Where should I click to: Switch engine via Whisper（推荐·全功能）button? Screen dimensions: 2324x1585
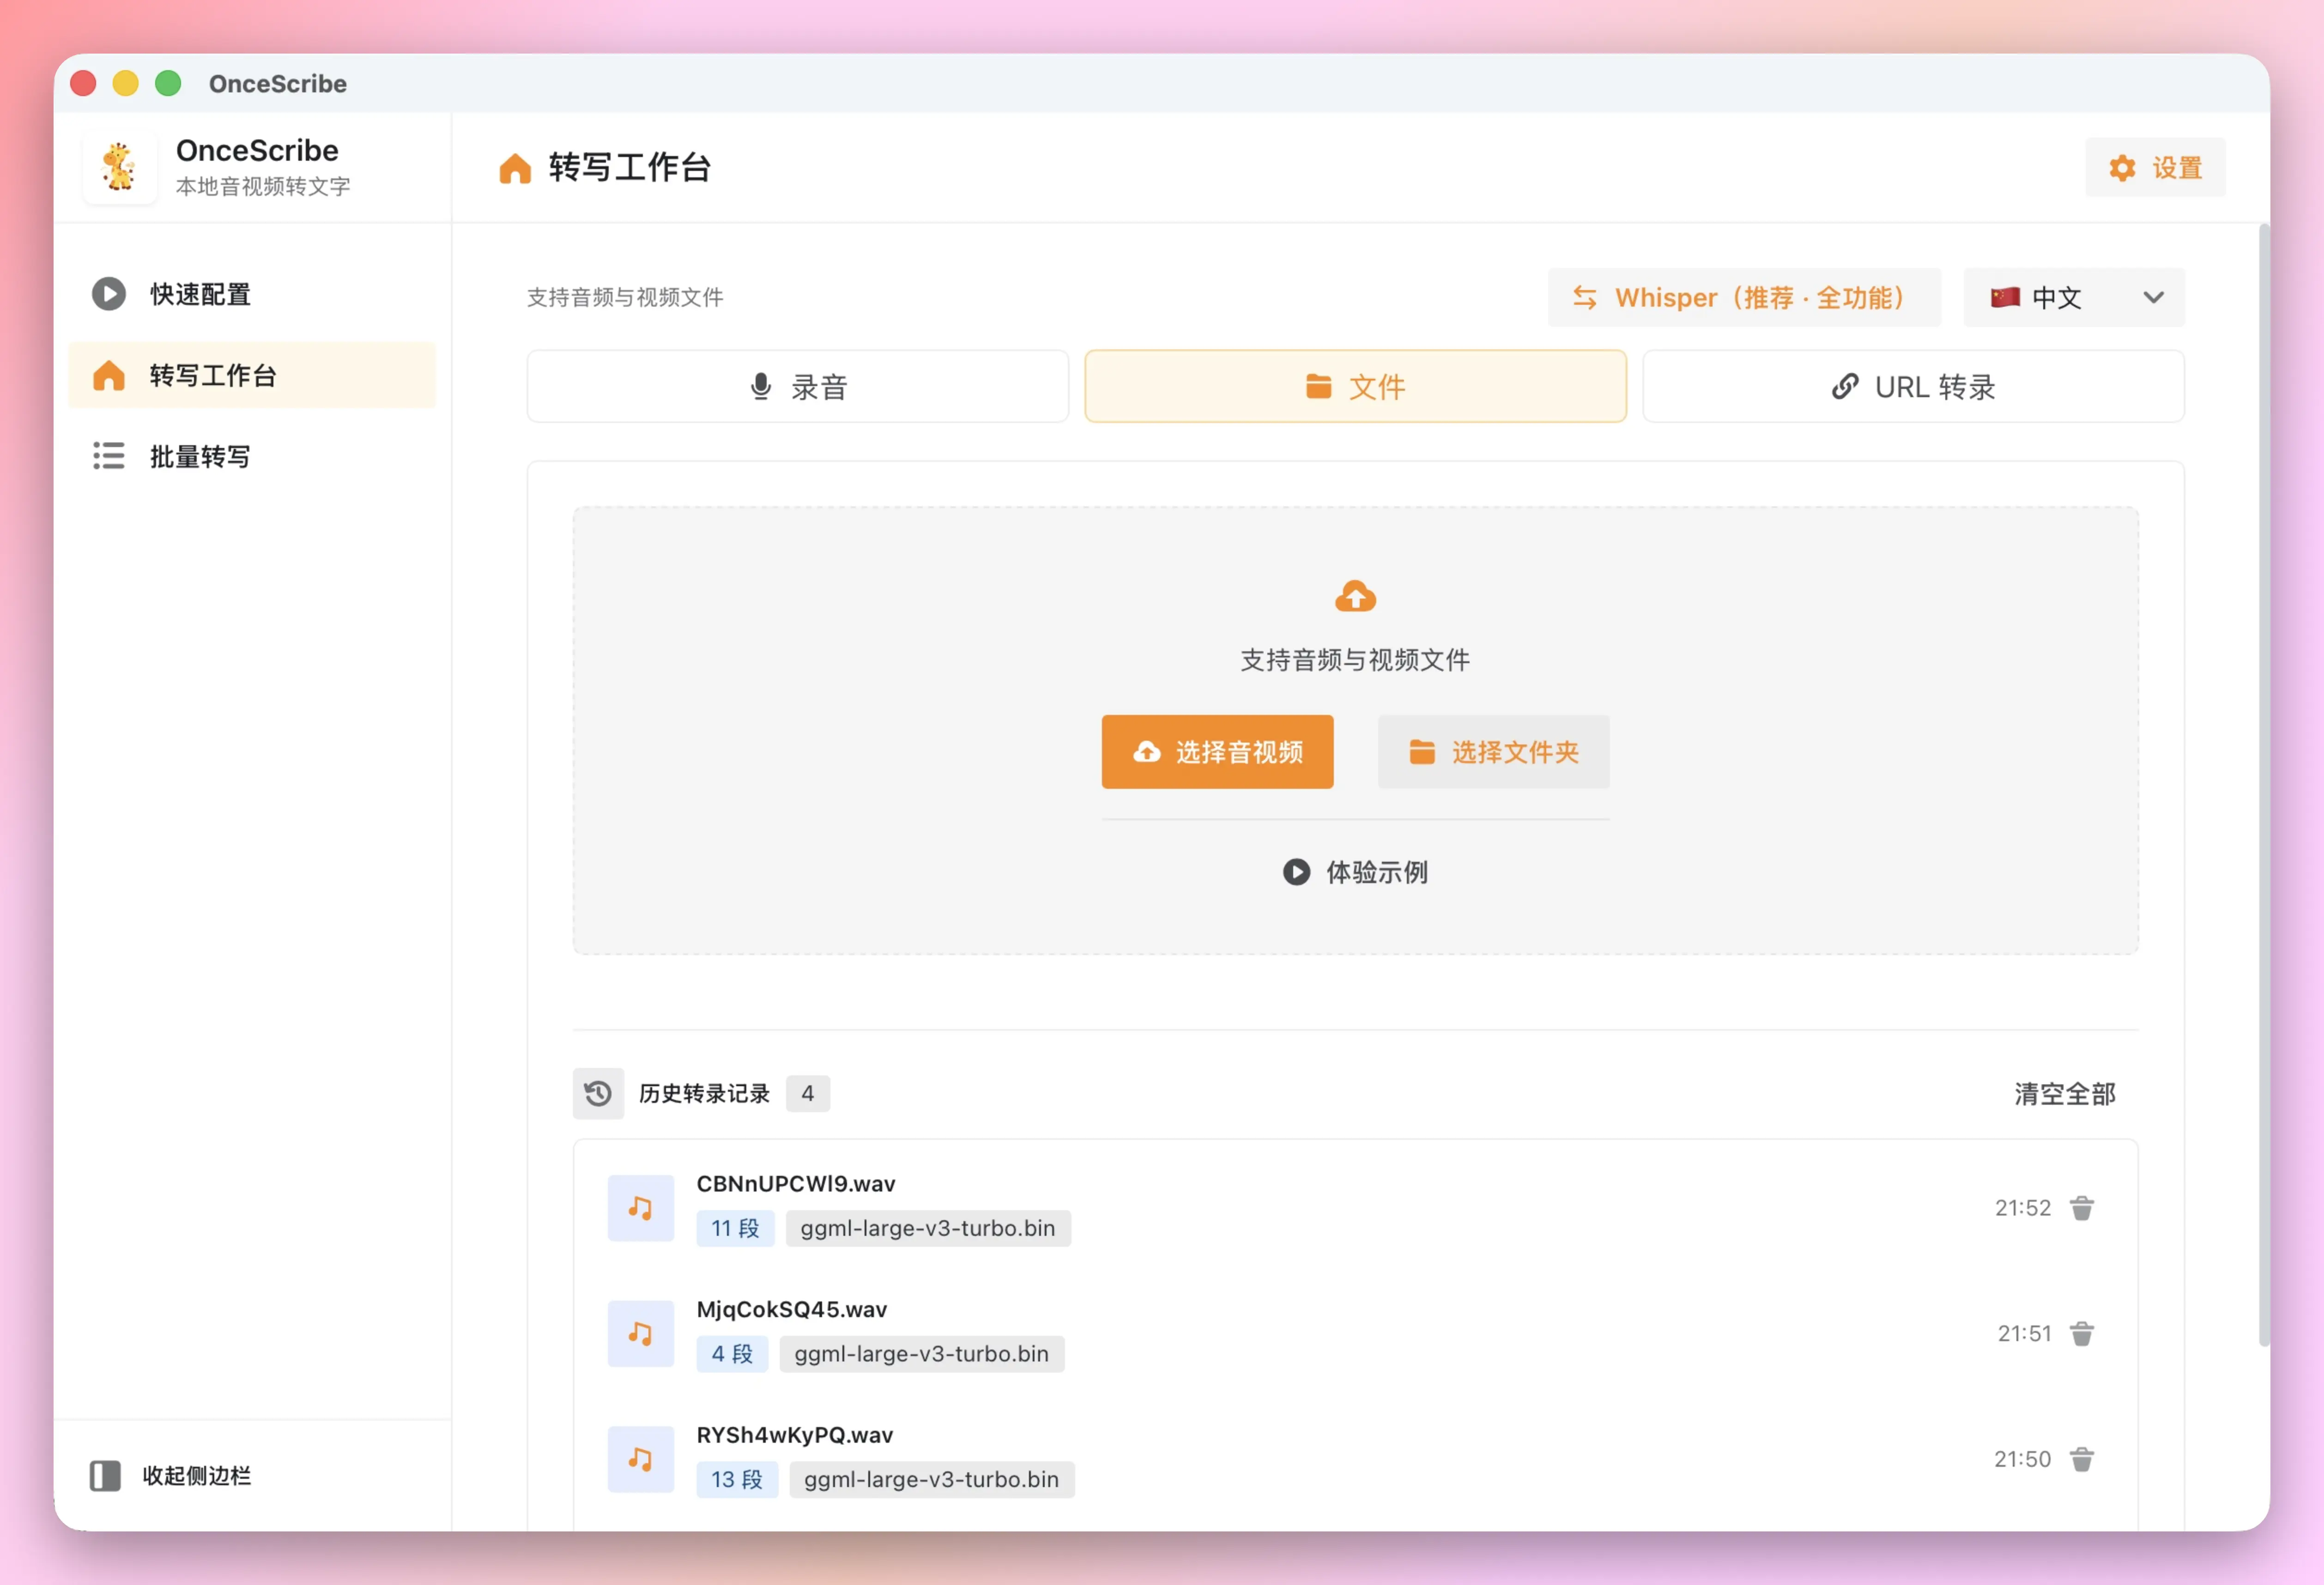coord(1744,297)
